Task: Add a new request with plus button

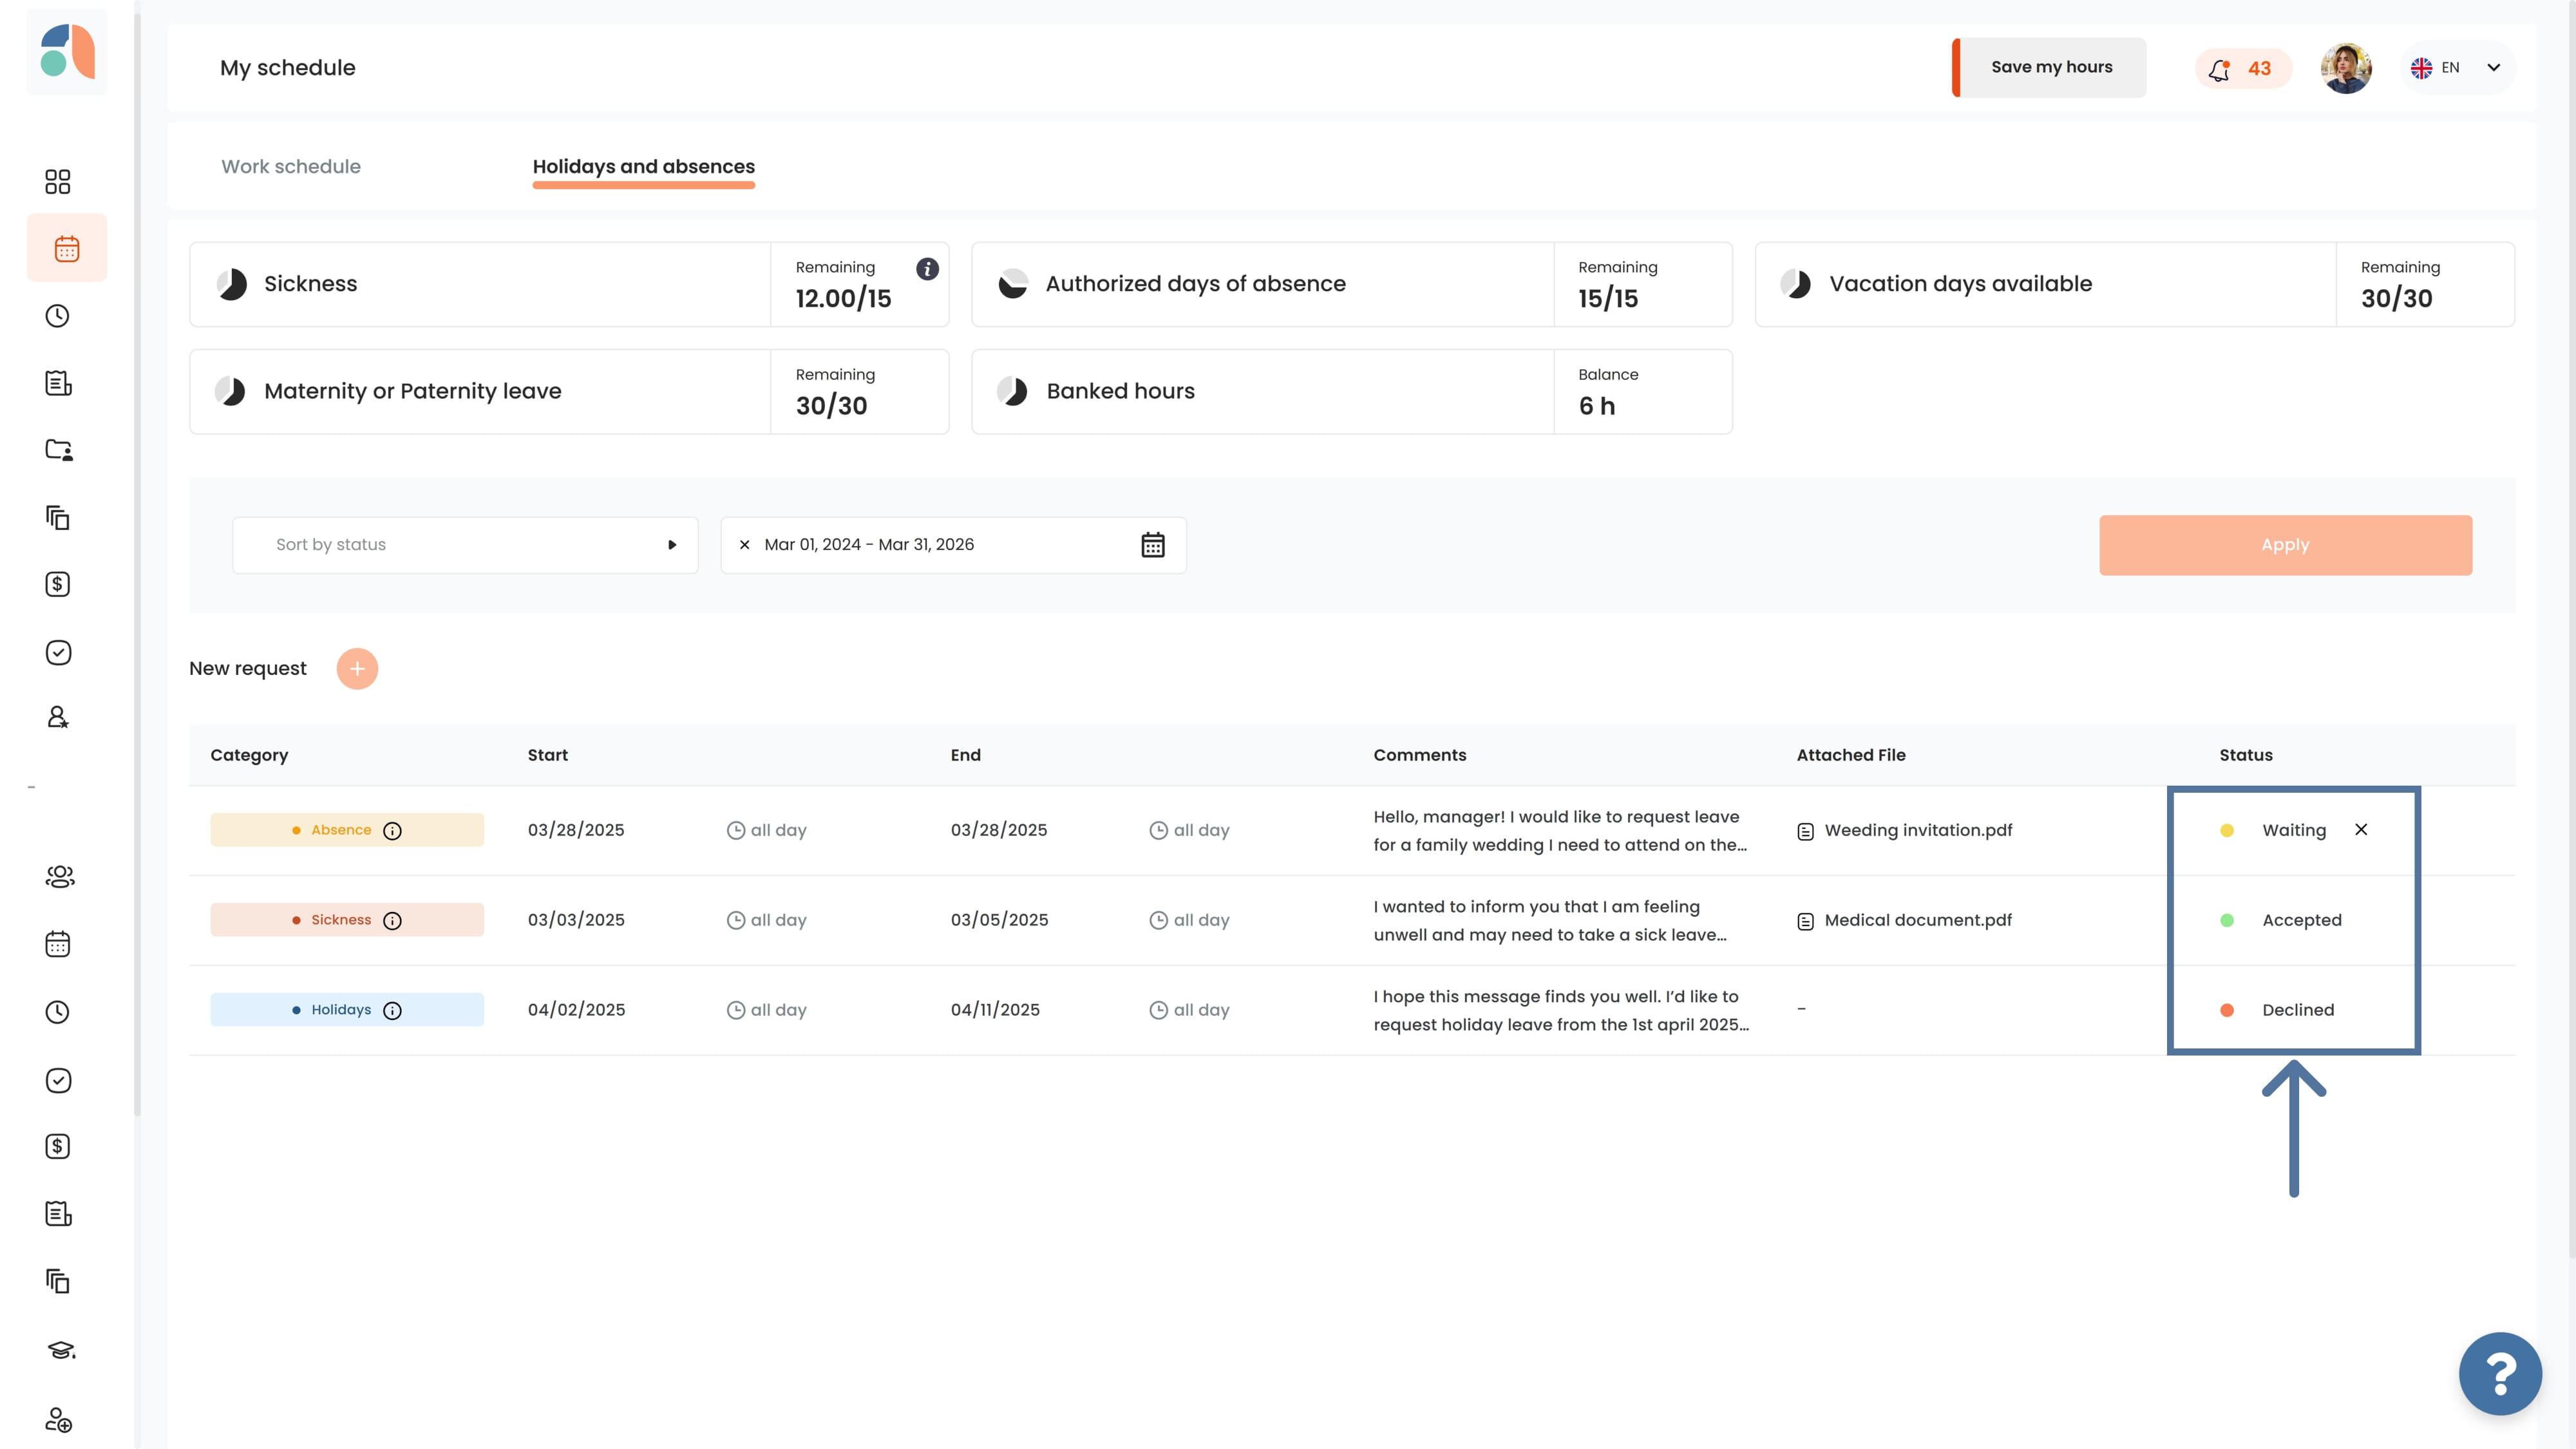Action: tap(357, 669)
